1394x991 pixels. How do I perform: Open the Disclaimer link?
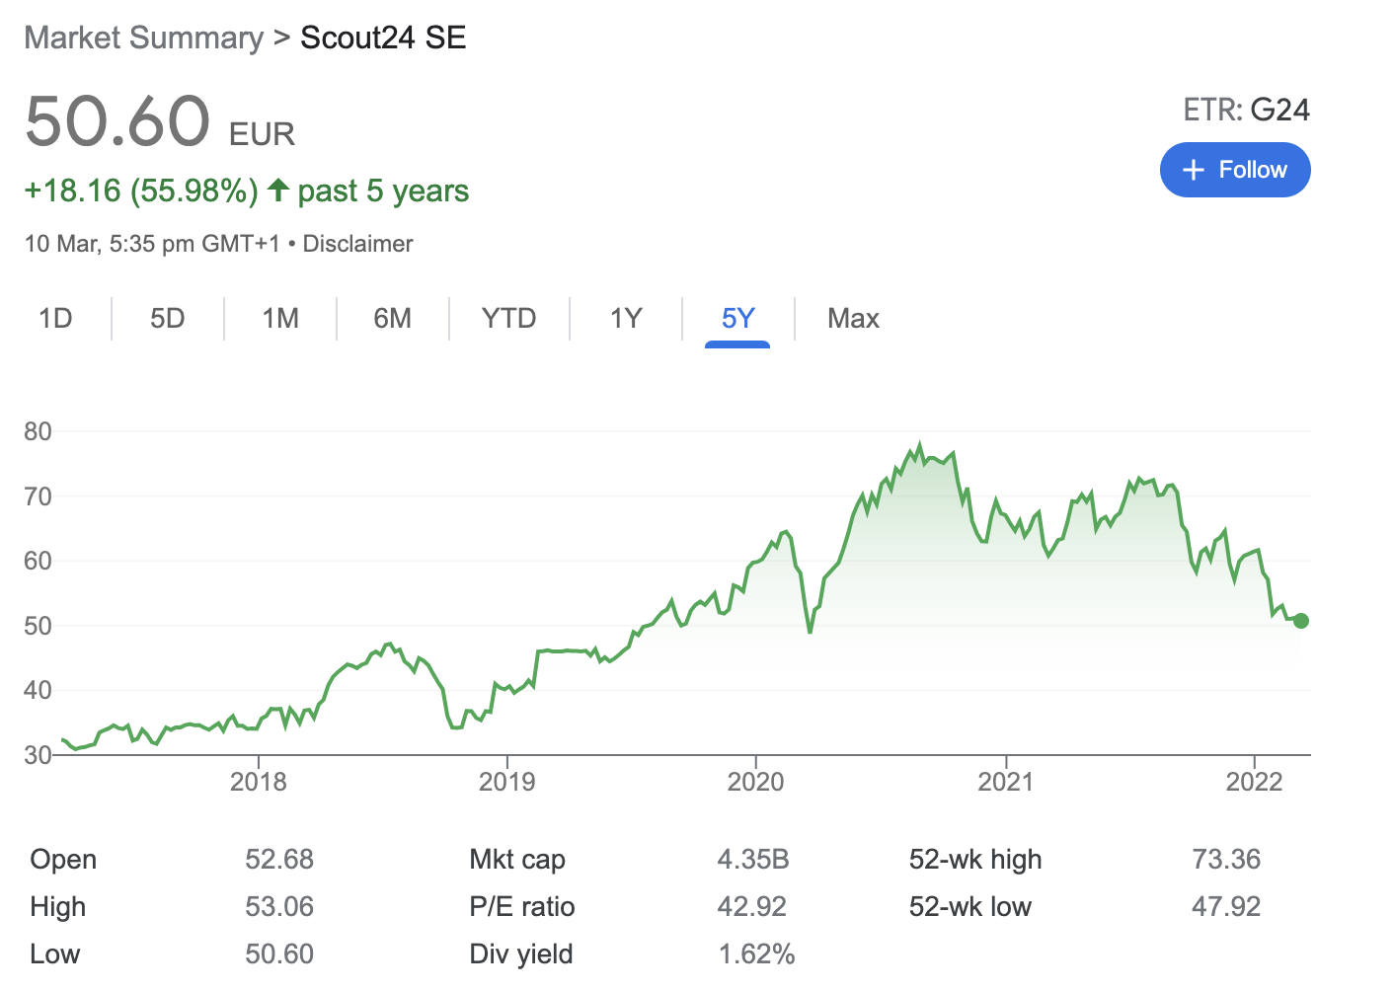[357, 244]
